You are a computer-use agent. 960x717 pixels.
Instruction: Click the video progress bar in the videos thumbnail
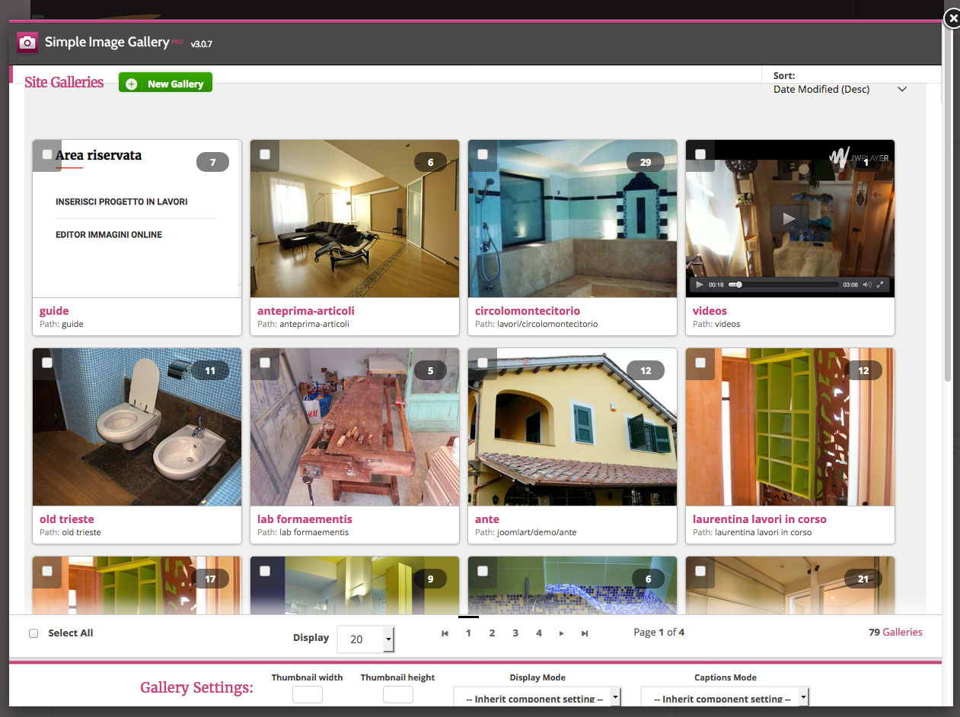point(783,284)
